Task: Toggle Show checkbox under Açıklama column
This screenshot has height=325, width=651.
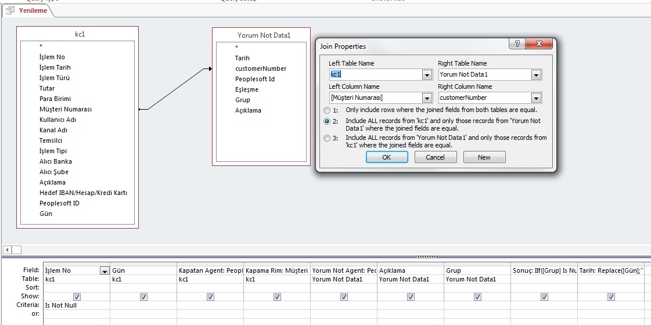Action: (x=411, y=297)
